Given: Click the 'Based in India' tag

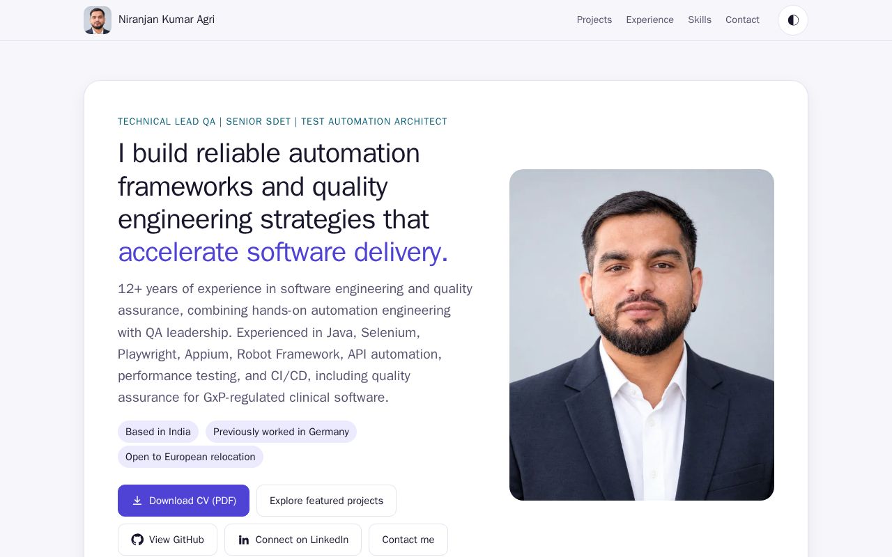Looking at the screenshot, I should pyautogui.click(x=158, y=432).
